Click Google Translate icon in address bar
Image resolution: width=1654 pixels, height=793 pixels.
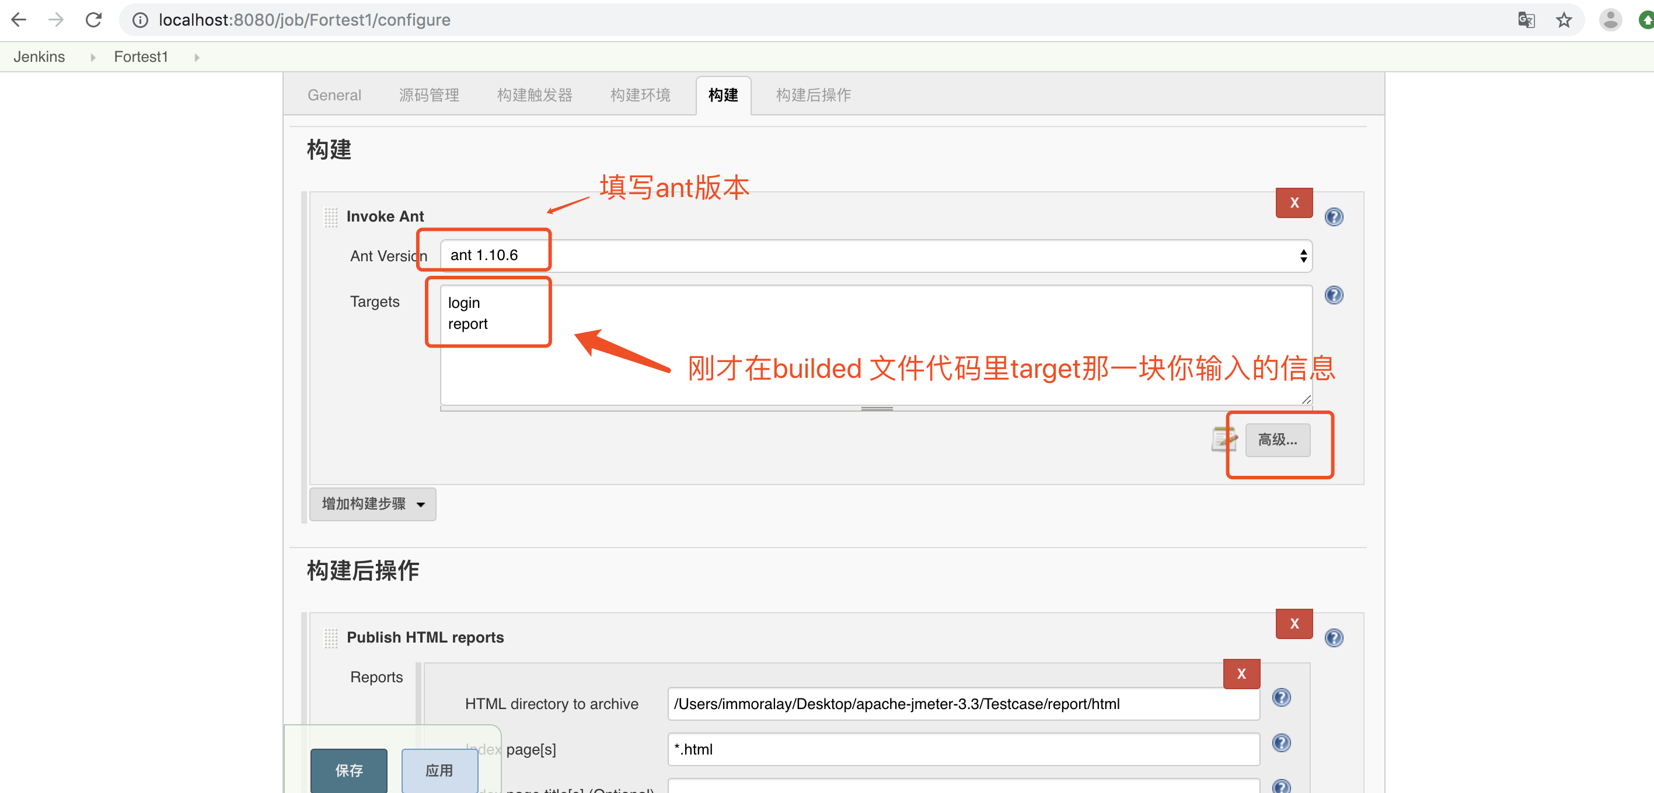1526,20
